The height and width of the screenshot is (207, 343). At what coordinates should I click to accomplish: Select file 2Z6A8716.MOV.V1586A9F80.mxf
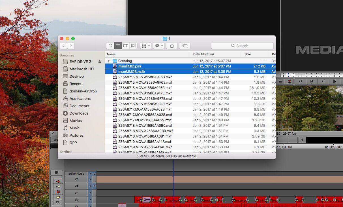coord(190,104)
